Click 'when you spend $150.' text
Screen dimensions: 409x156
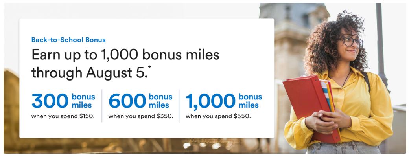(63, 116)
